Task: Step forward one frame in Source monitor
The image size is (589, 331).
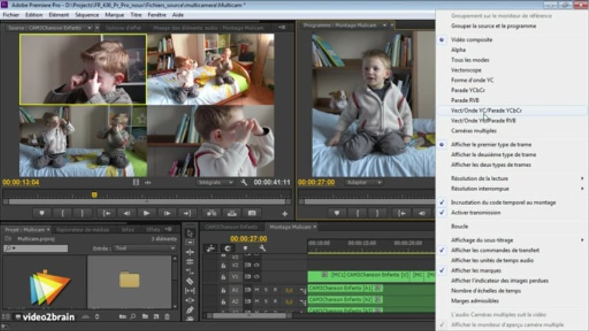Action: 167,213
